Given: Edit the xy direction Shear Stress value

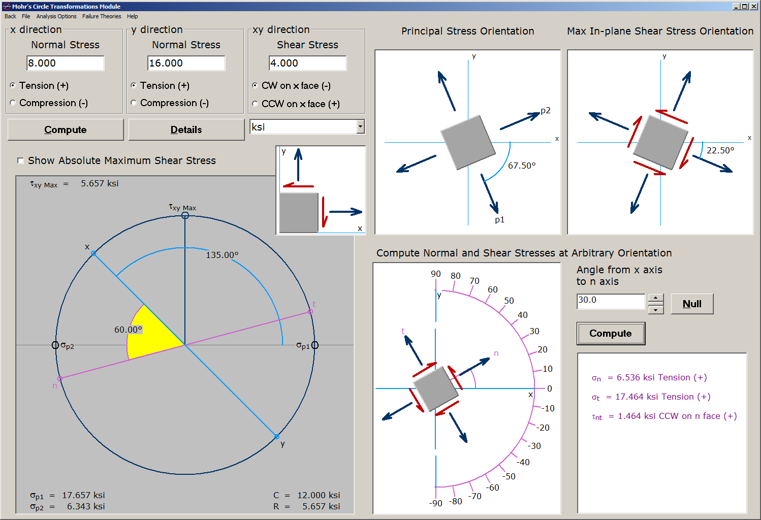Looking at the screenshot, I should (307, 62).
